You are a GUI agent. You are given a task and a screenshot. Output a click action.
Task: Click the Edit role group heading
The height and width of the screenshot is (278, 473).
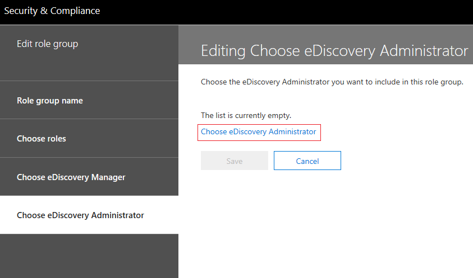click(x=47, y=44)
